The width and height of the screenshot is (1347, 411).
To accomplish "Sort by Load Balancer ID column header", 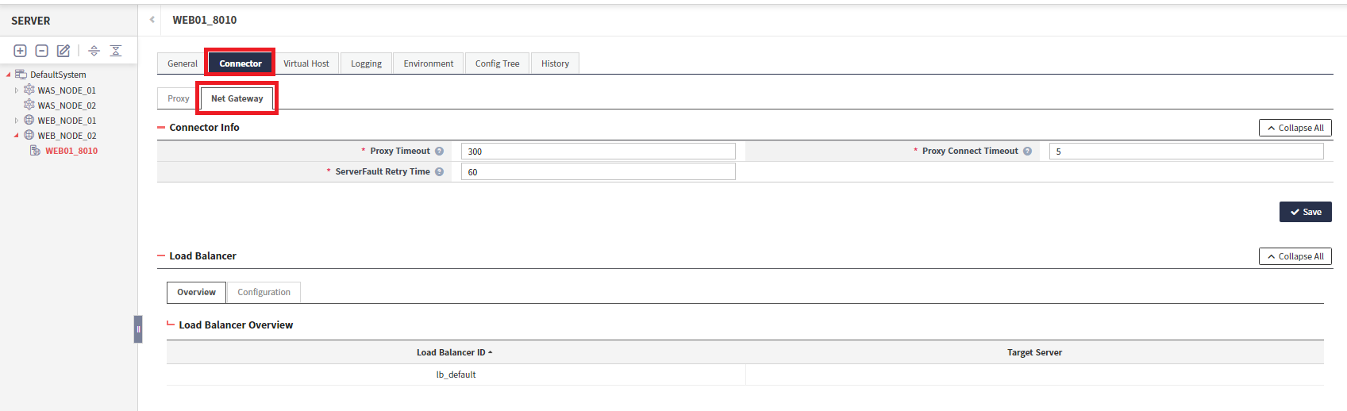I will click(x=454, y=352).
